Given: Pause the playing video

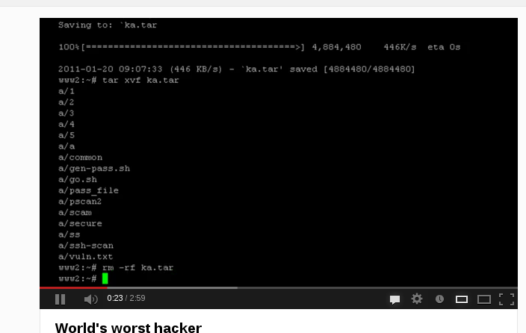Looking at the screenshot, I should click(x=60, y=299).
